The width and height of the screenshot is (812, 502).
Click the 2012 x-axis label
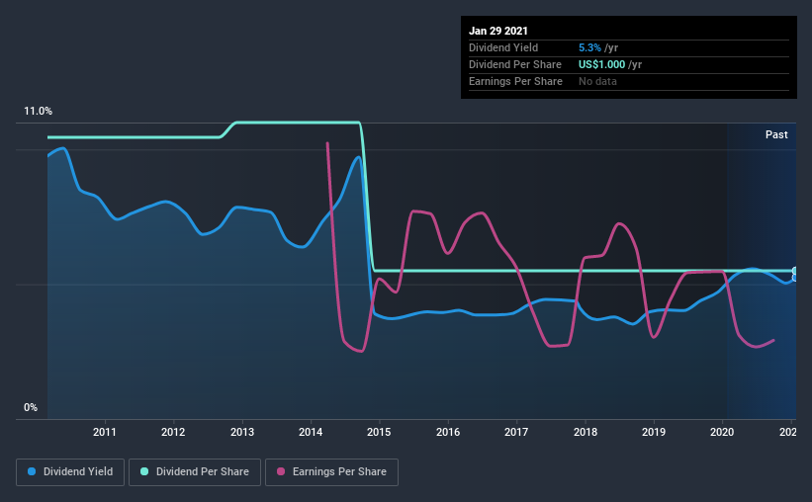pos(173,432)
